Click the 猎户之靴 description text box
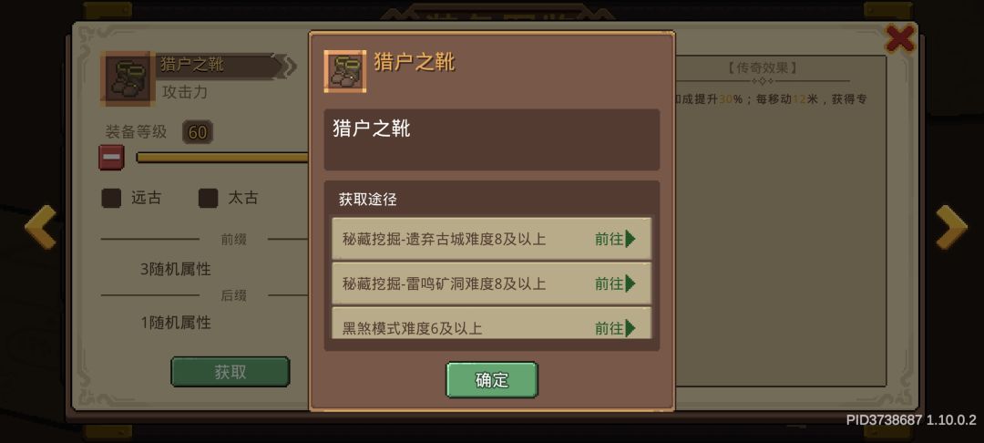This screenshot has width=984, height=443. tap(491, 139)
